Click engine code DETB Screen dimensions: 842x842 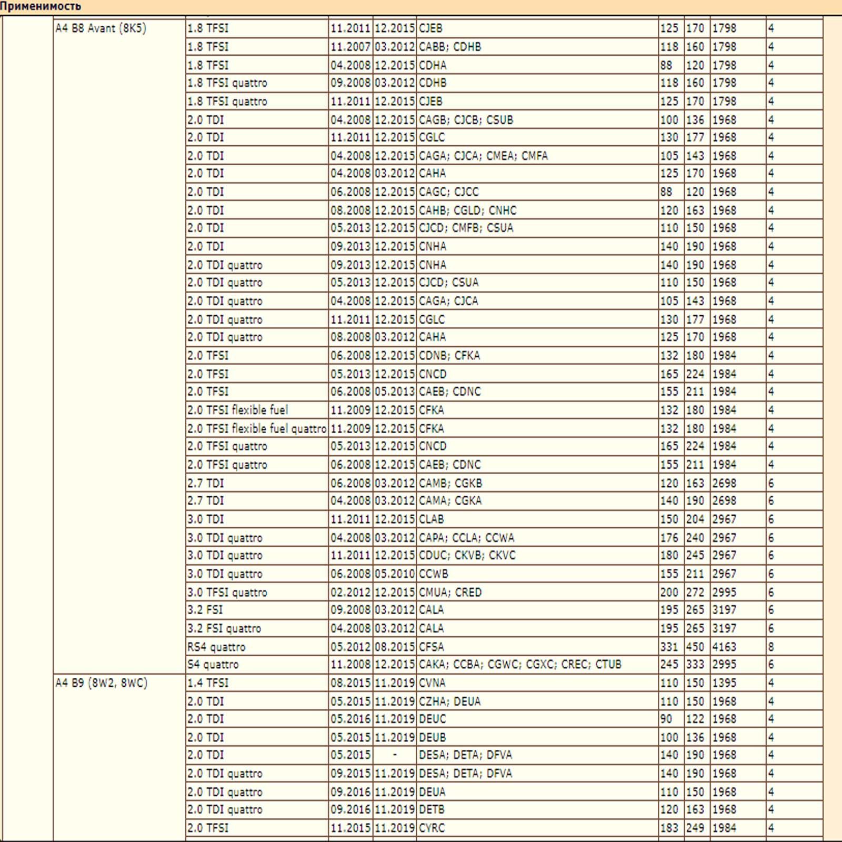pos(432,809)
